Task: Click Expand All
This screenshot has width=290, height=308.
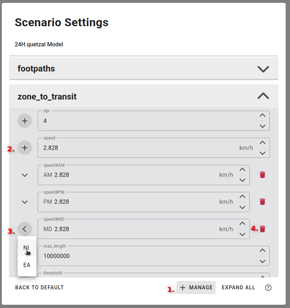Action: (238, 288)
